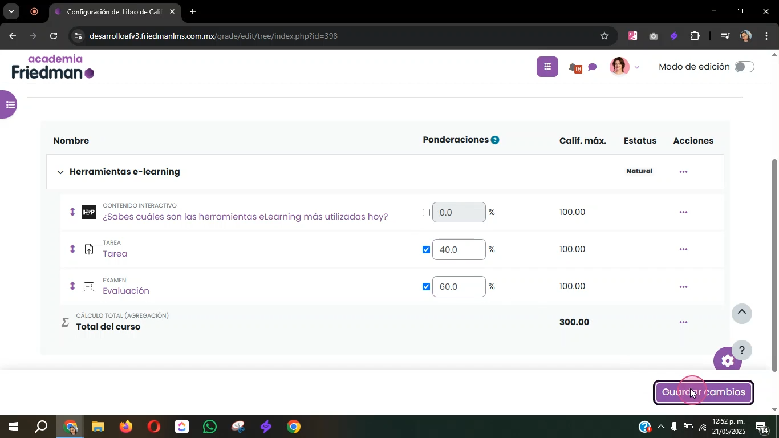Viewport: 779px width, 438px height.
Task: Open notifications bell with 18 badge
Action: tap(575, 68)
